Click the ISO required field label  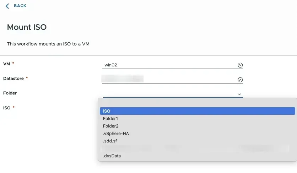click(x=7, y=108)
